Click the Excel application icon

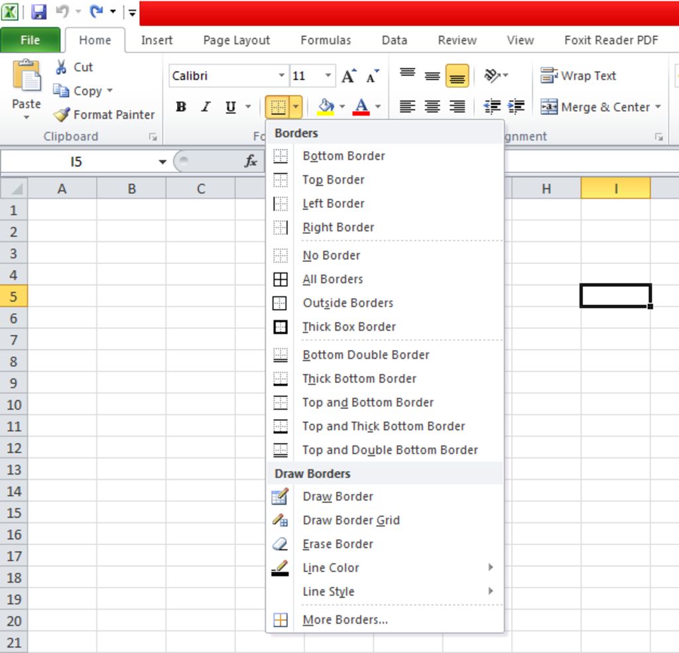click(9, 12)
